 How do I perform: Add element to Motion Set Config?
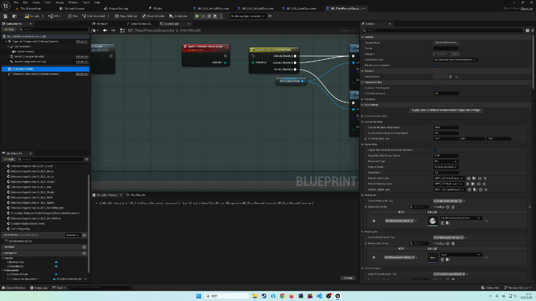coord(448,207)
